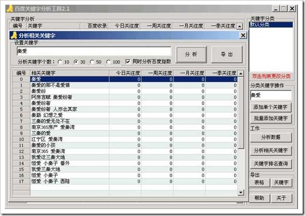This screenshot has height=216, width=305.
Task: Sort by 相关关键字 column header
Action: [70, 73]
